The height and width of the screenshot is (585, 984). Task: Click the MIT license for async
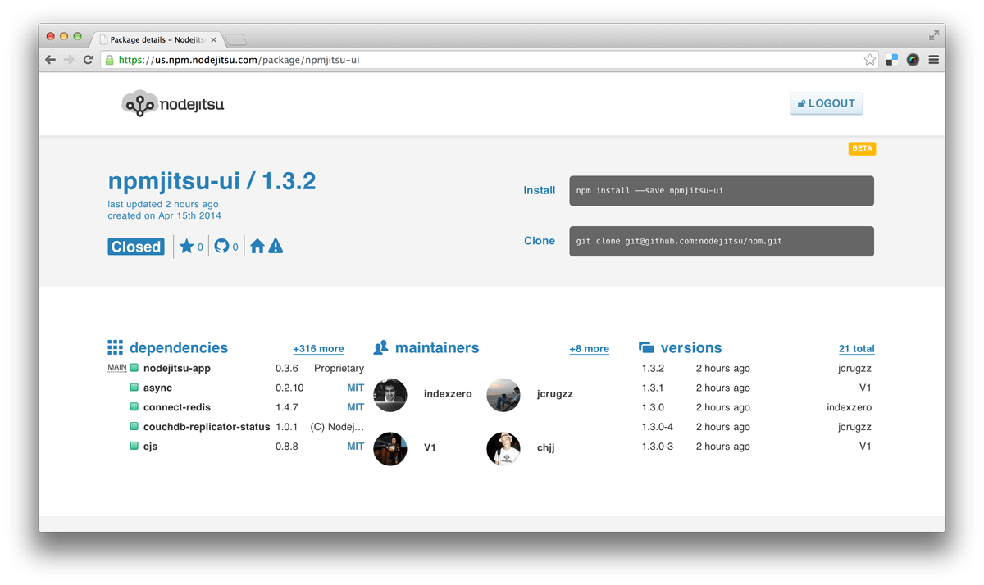355,388
